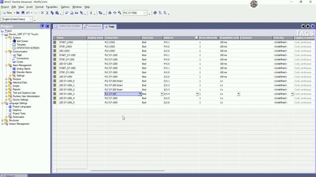Click the Redo arrow icon
316x177 pixels.
pos(35,13)
